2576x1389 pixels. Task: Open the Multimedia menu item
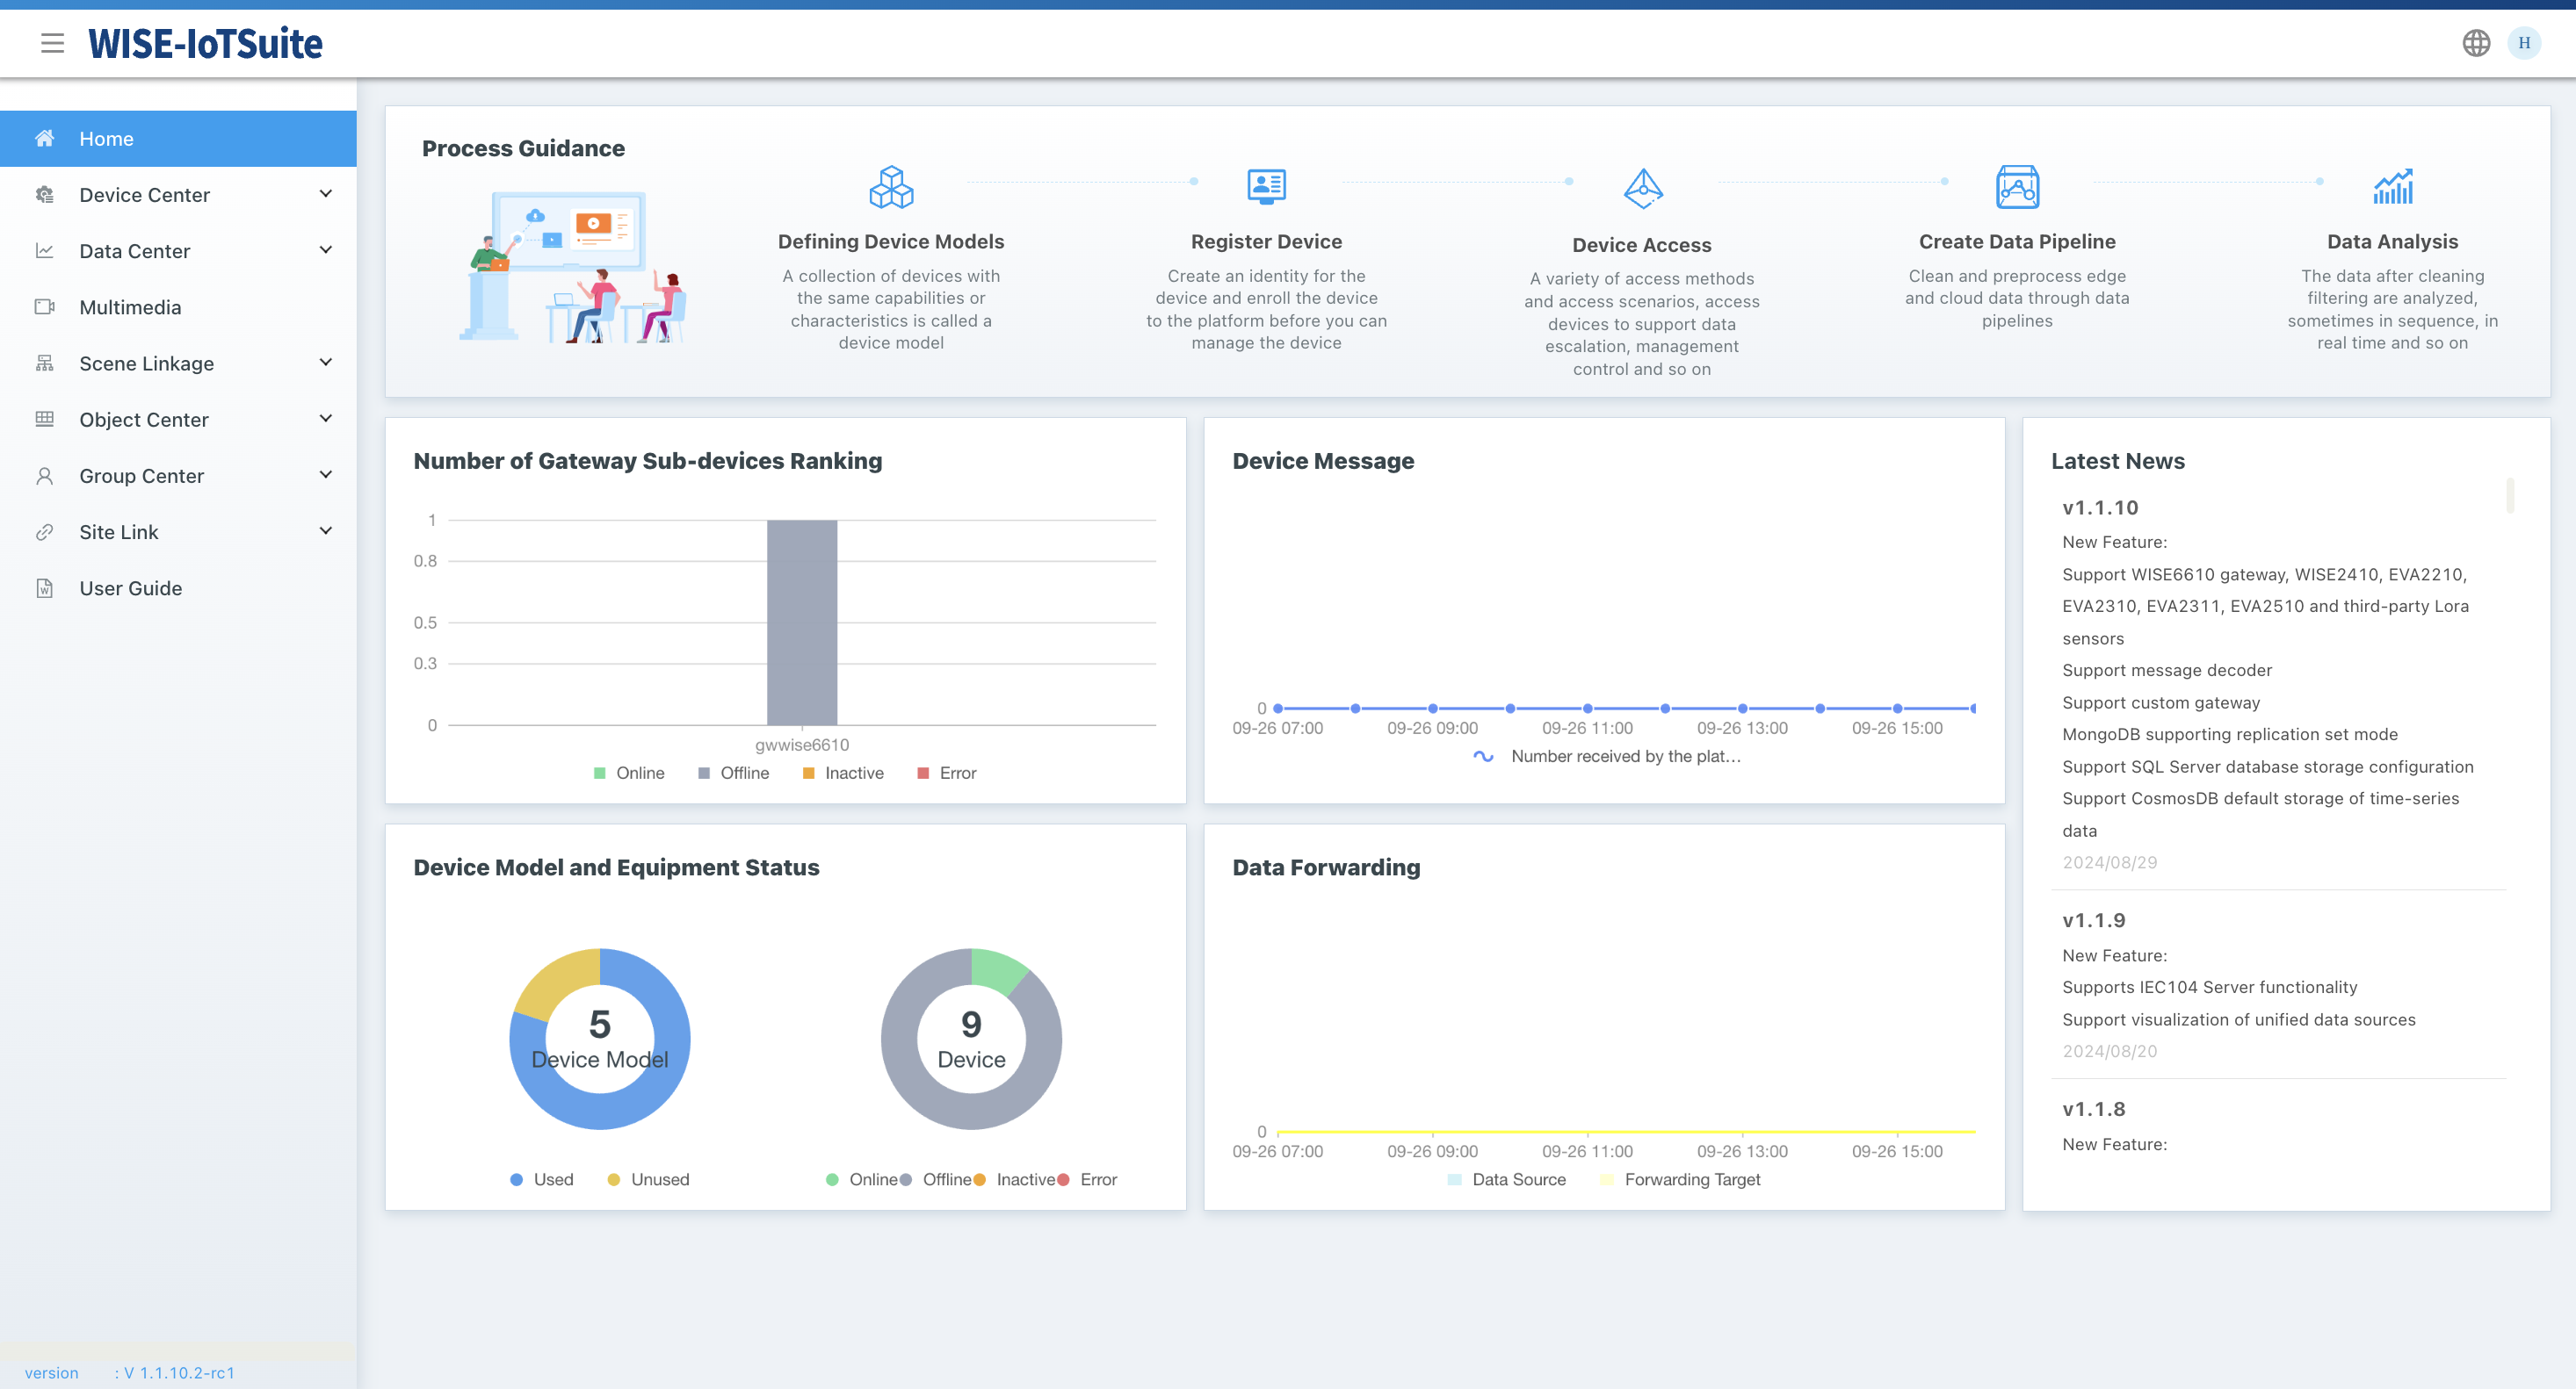click(x=178, y=306)
